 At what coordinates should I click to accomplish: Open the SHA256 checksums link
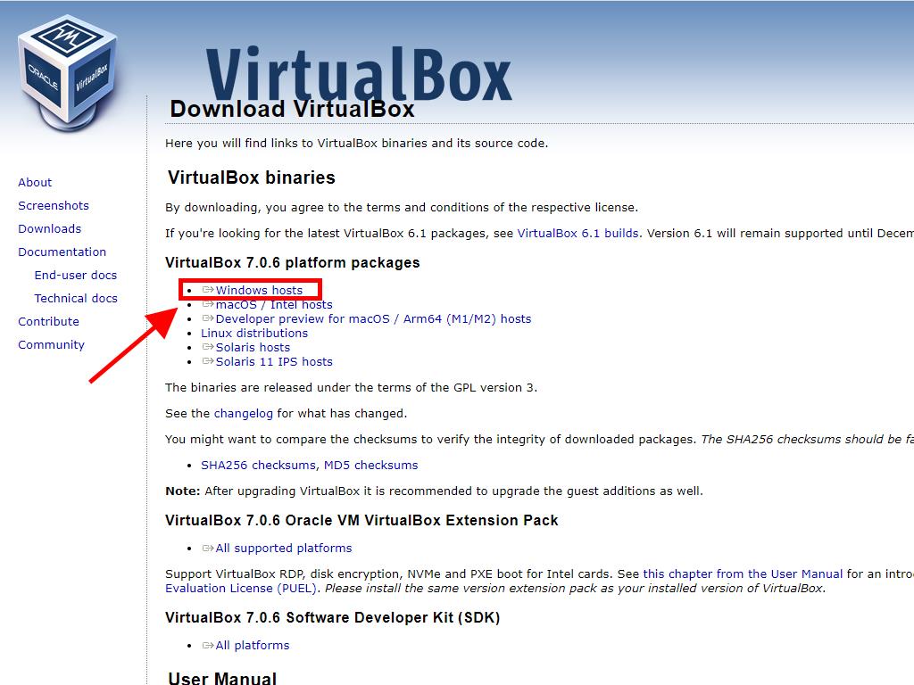coord(258,465)
